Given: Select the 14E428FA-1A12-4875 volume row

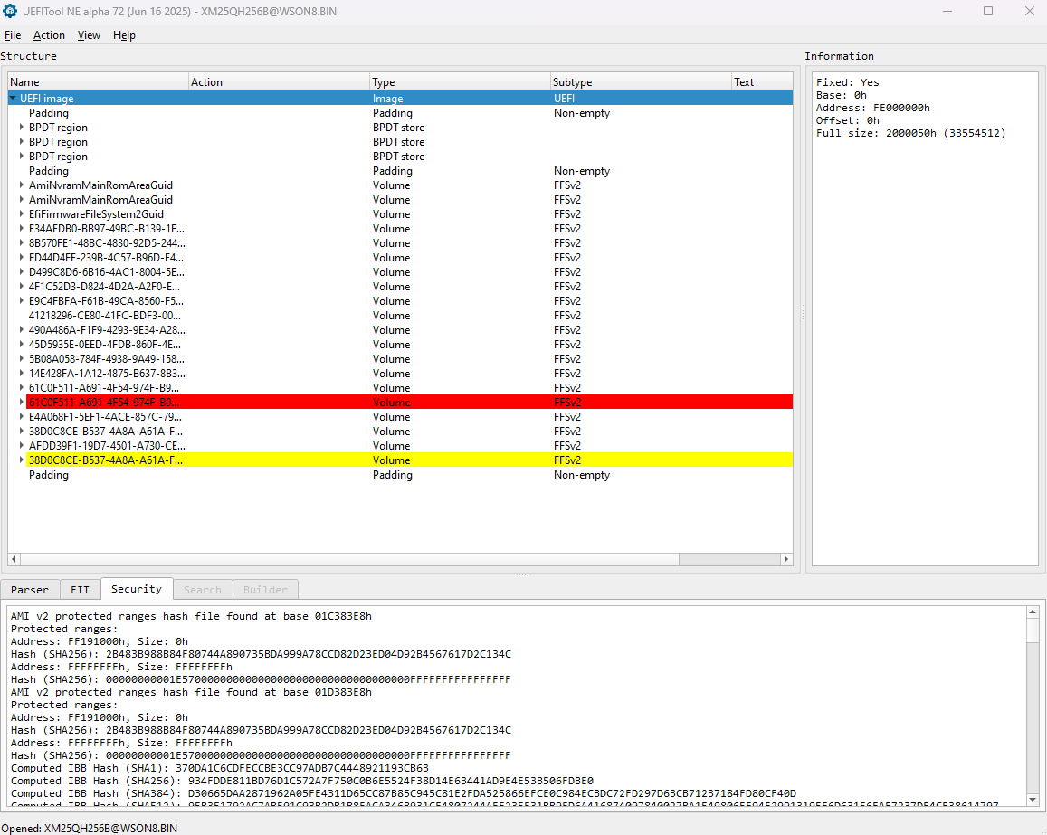Looking at the screenshot, I should click(400, 374).
